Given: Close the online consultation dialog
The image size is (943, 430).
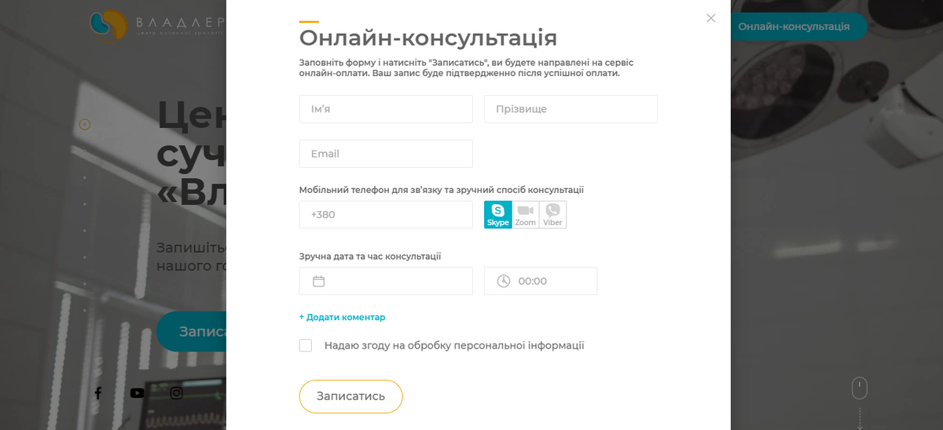Looking at the screenshot, I should (711, 18).
